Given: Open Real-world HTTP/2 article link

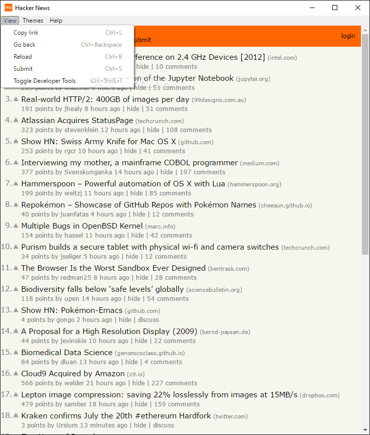Looking at the screenshot, I should tap(105, 99).
